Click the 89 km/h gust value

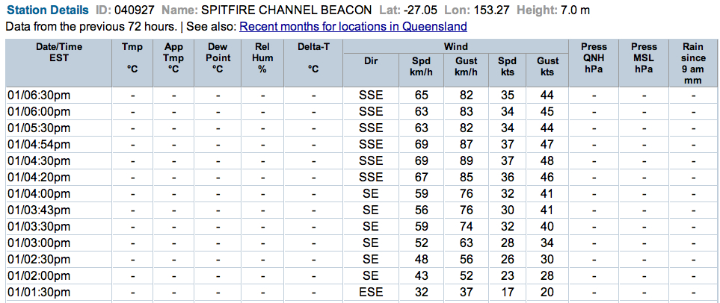click(466, 160)
